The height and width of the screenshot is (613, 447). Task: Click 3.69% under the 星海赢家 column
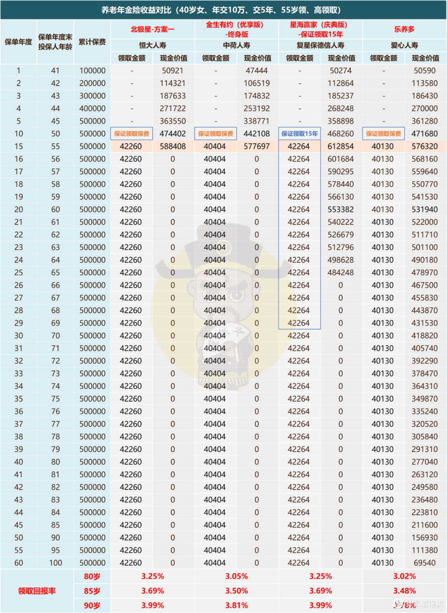[x=321, y=591]
